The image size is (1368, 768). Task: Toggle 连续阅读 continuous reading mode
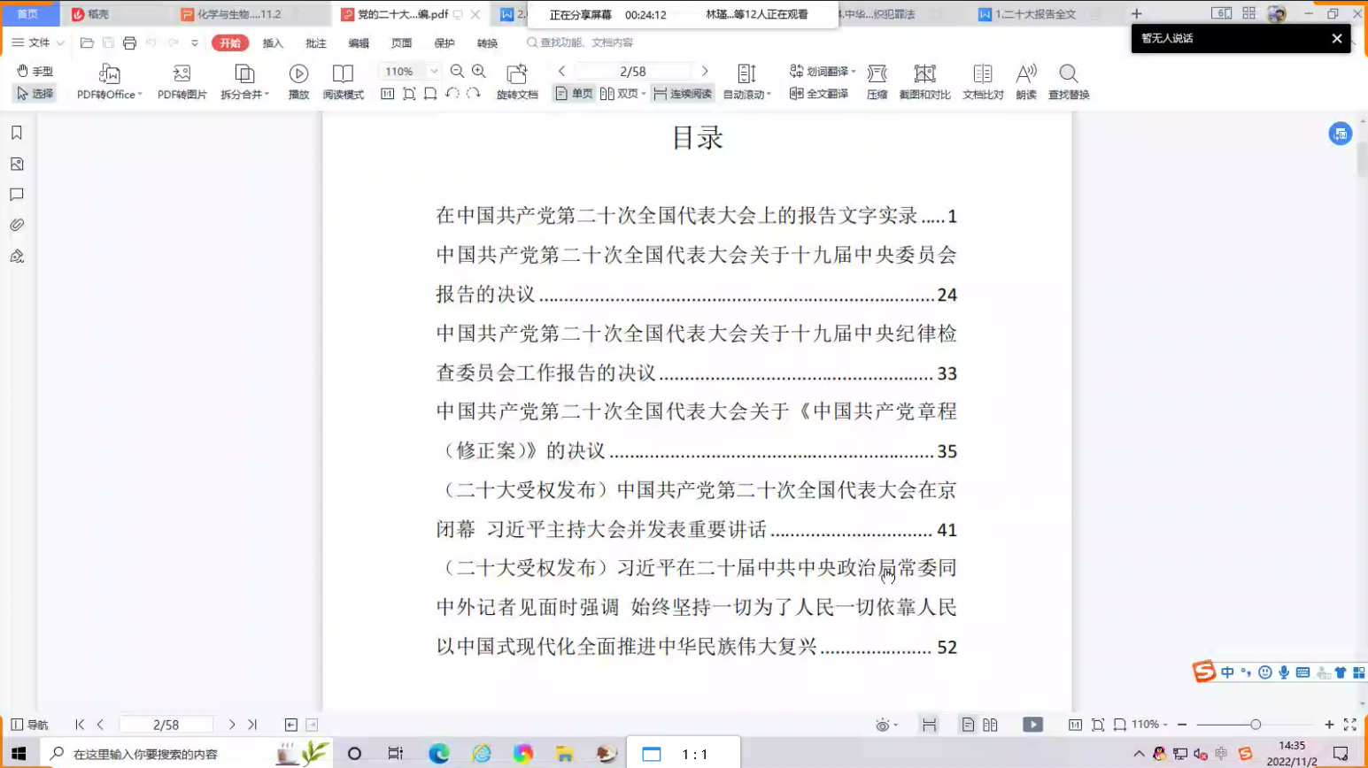click(683, 94)
